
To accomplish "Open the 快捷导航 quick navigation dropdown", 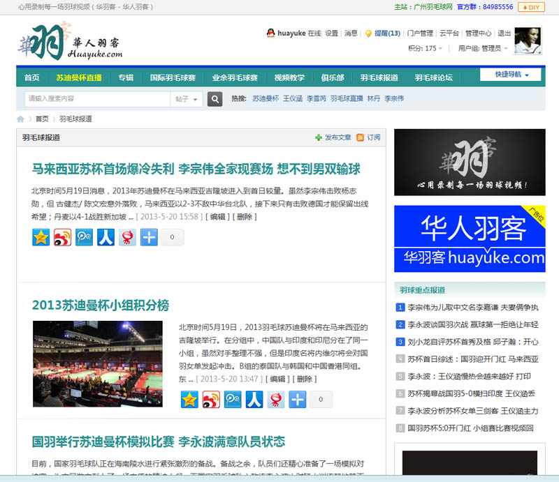I will pyautogui.click(x=511, y=75).
